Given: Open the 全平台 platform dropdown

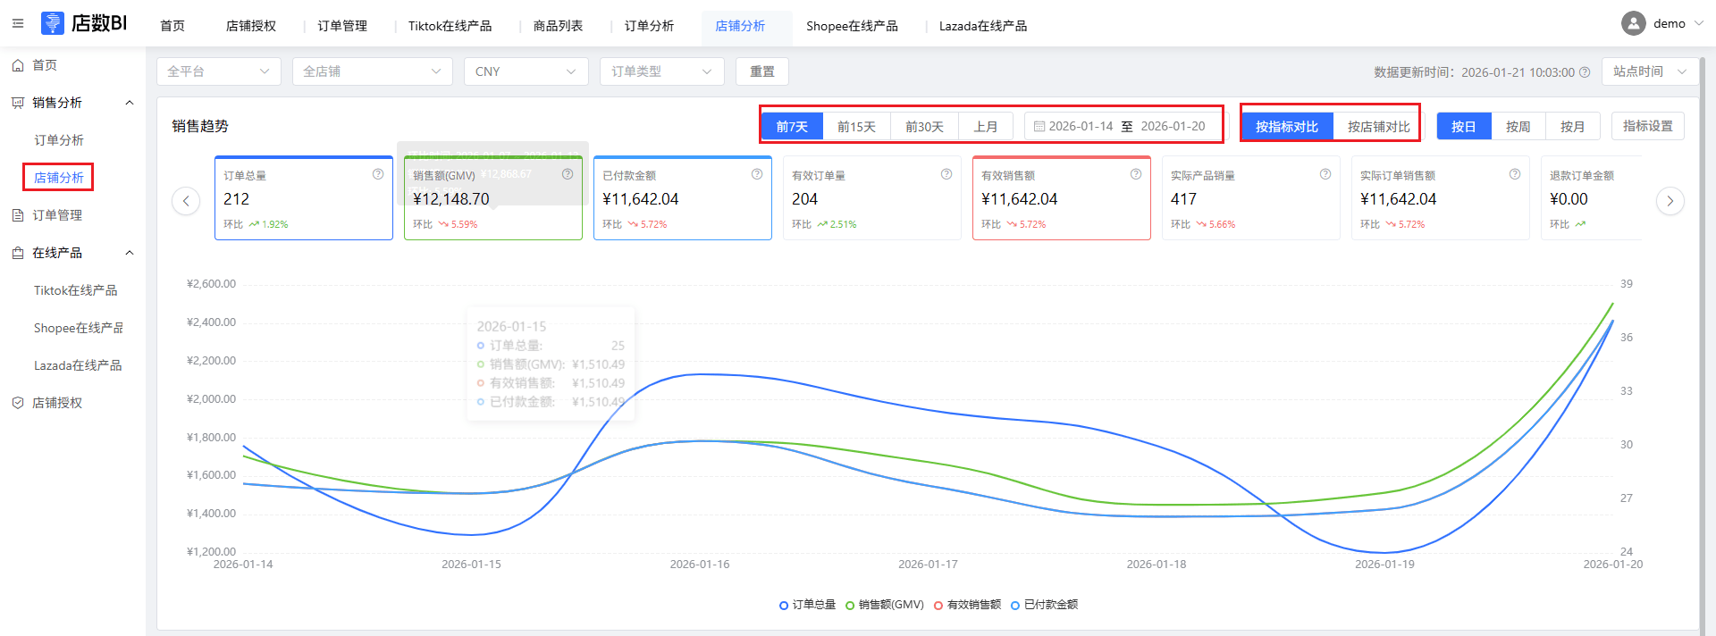Looking at the screenshot, I should click(218, 71).
